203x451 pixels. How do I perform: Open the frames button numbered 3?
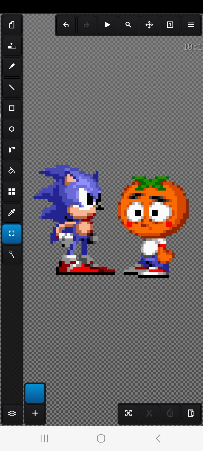170,25
